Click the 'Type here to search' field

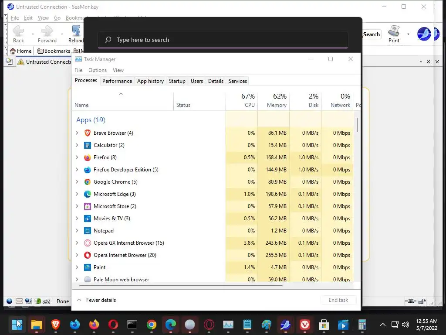tap(223, 40)
